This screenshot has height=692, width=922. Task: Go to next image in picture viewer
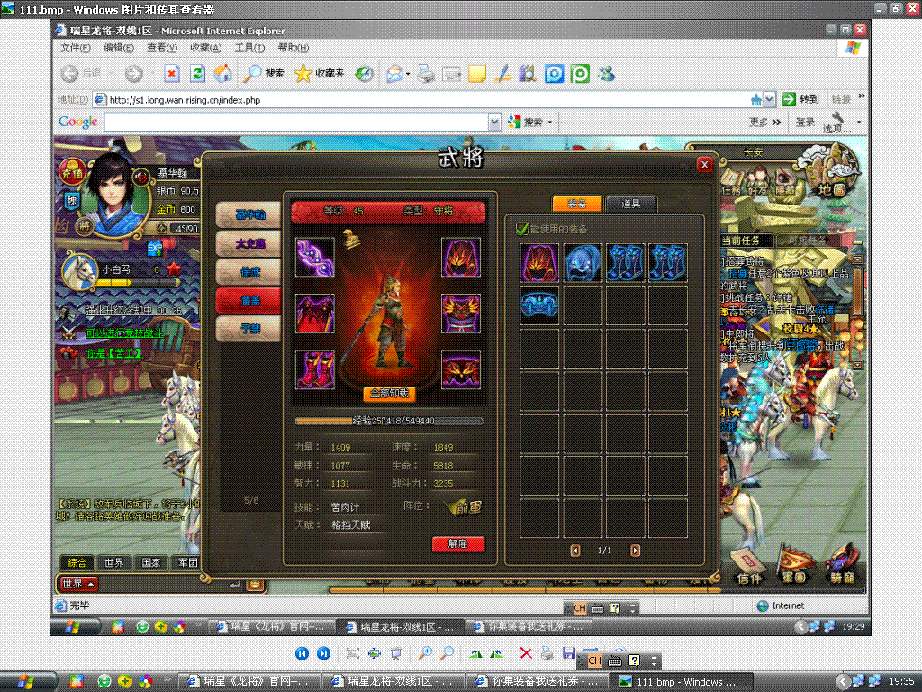pyautogui.click(x=323, y=653)
